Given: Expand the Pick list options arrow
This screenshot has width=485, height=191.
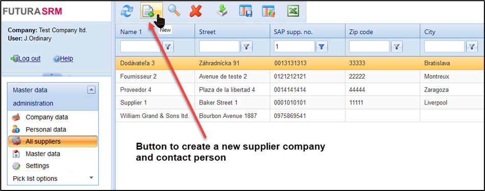Looking at the screenshot, I should pyautogui.click(x=91, y=178).
